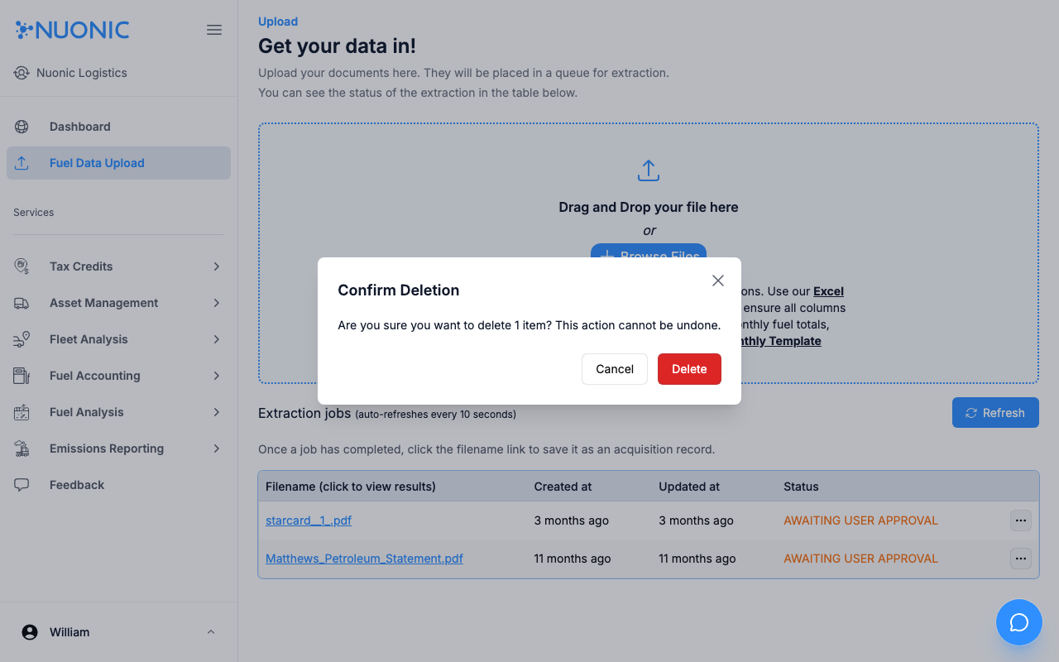
Task: Open the William user menu chevron
Action: coord(211,632)
